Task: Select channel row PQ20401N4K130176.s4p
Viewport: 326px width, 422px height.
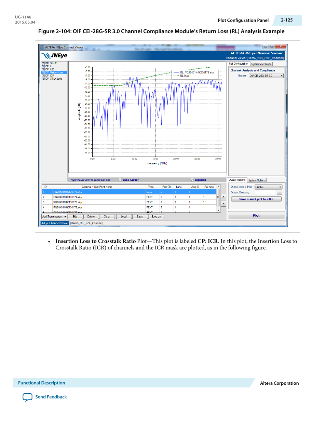Action: pyautogui.click(x=129, y=202)
